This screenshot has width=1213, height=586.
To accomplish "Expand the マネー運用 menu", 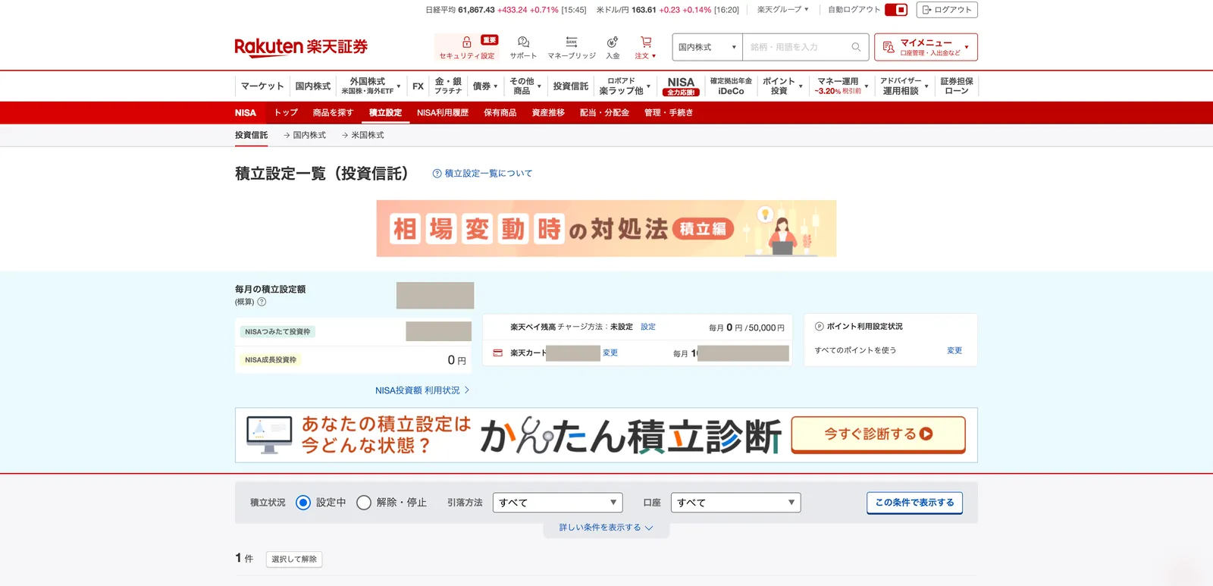I will tap(842, 86).
